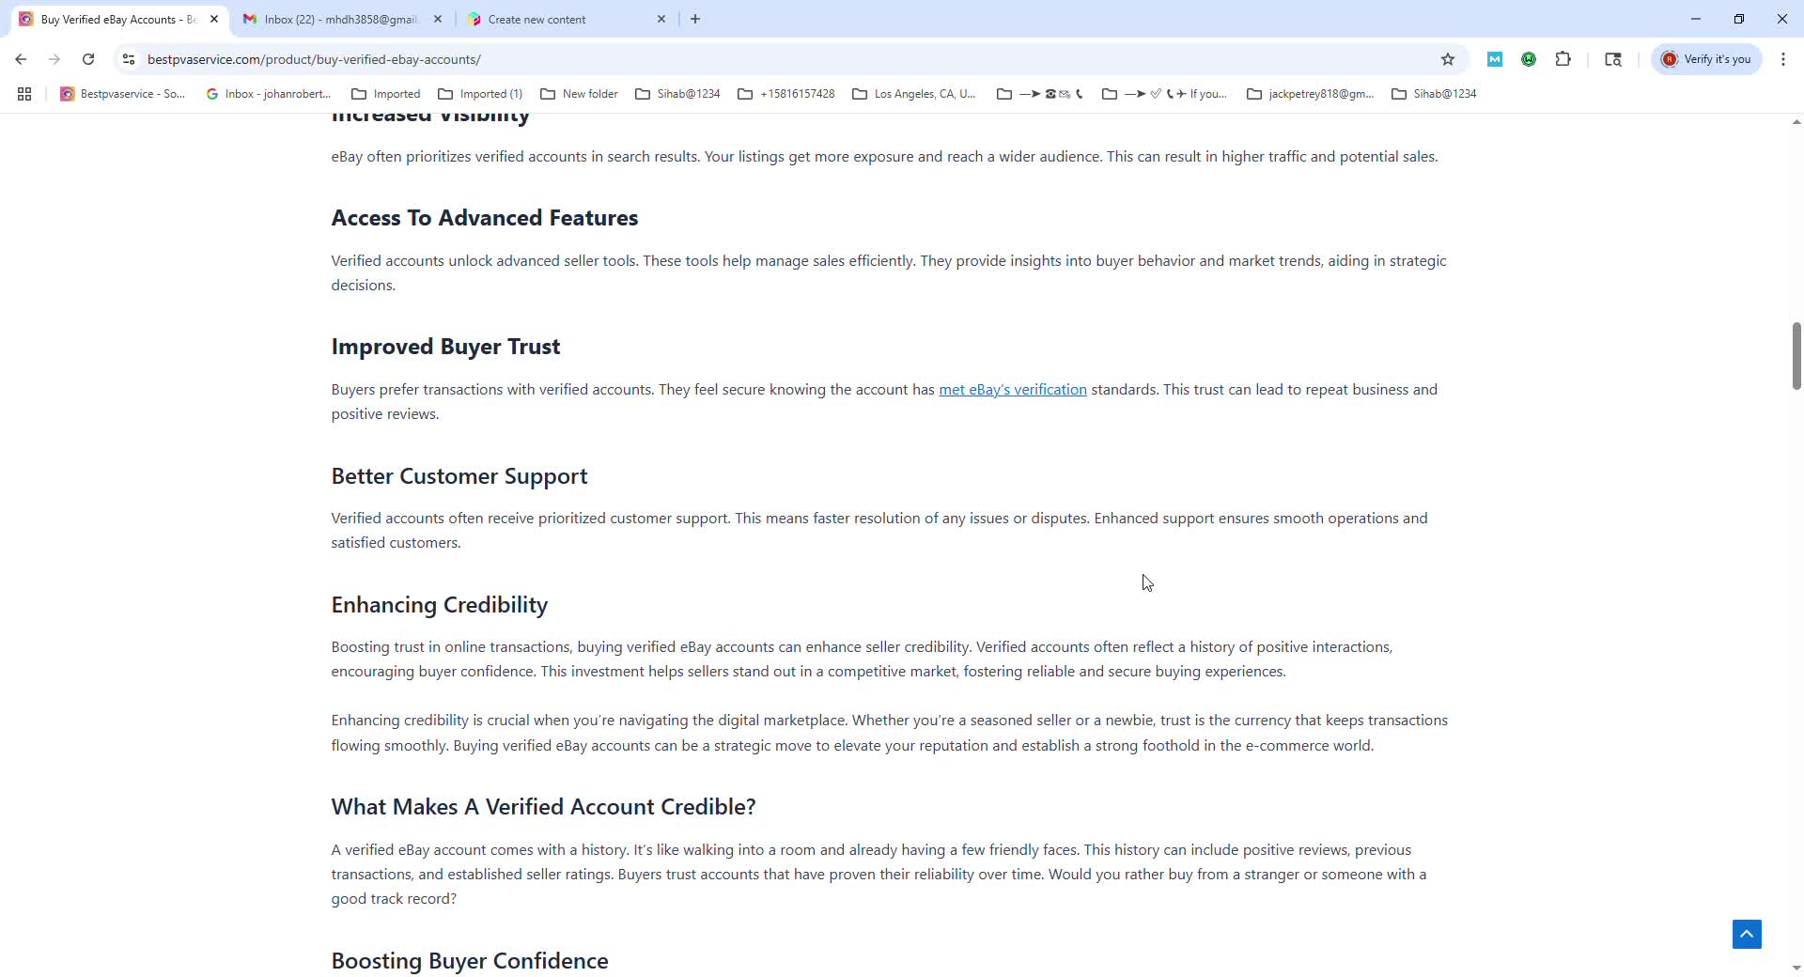The height and width of the screenshot is (977, 1804).
Task: Click the site information icon in address bar
Action: point(129,59)
